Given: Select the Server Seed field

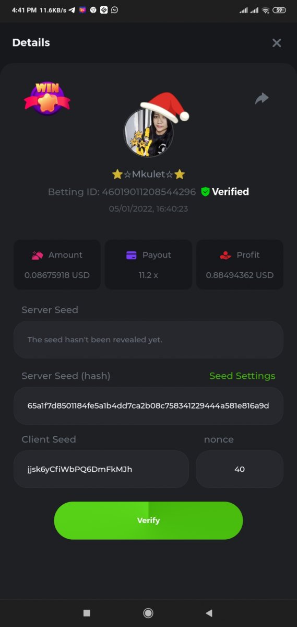Looking at the screenshot, I should click(148, 340).
